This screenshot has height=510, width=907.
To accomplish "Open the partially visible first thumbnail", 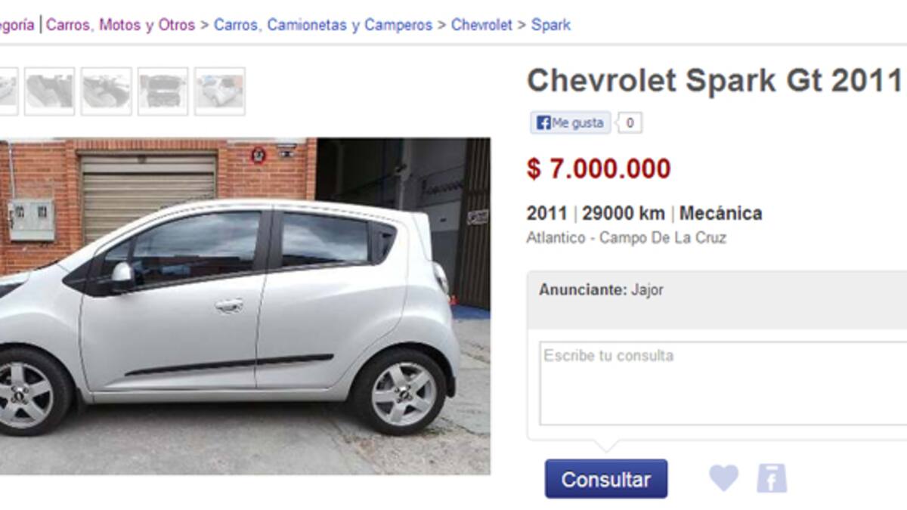I will 8,91.
